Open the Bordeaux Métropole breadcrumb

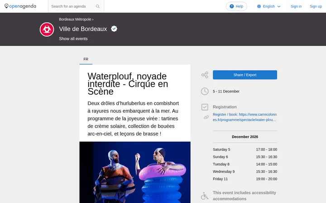point(75,19)
